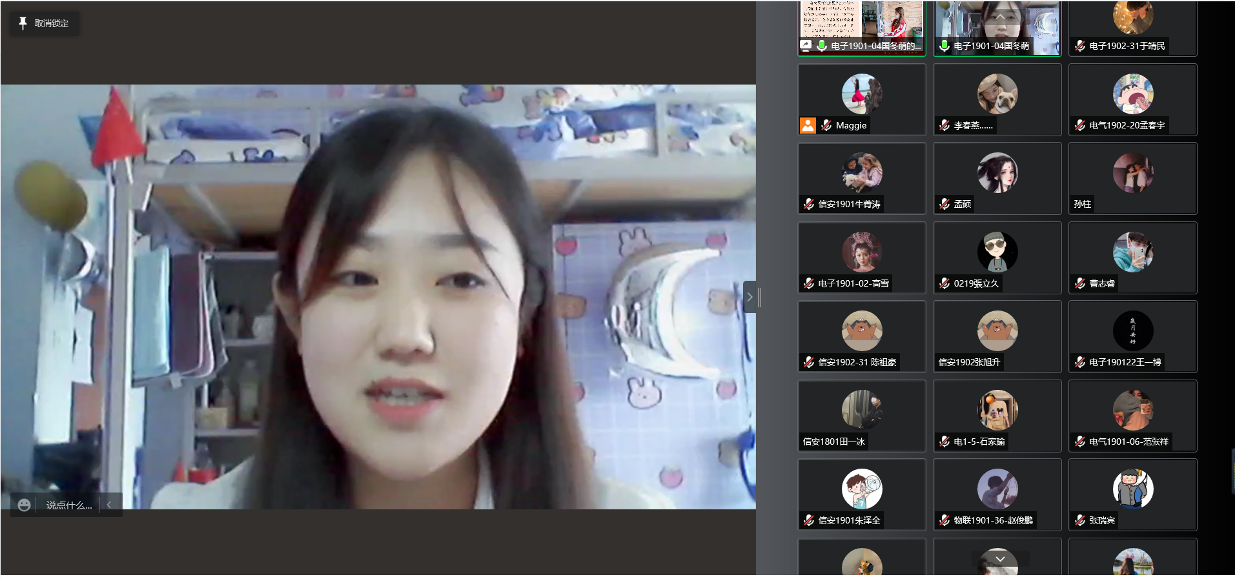Click the name label 信安1901牛菁涛
Screen dimensions: 1235x579
pos(849,204)
